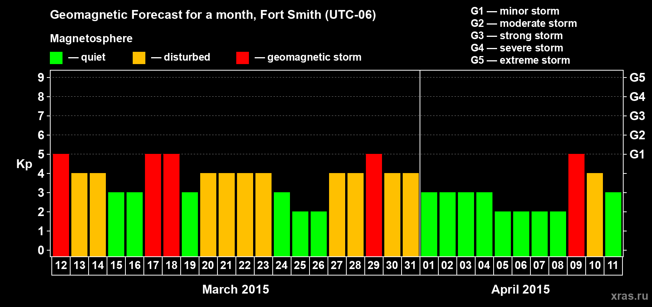Click the G3 label on right axis

tap(637, 116)
